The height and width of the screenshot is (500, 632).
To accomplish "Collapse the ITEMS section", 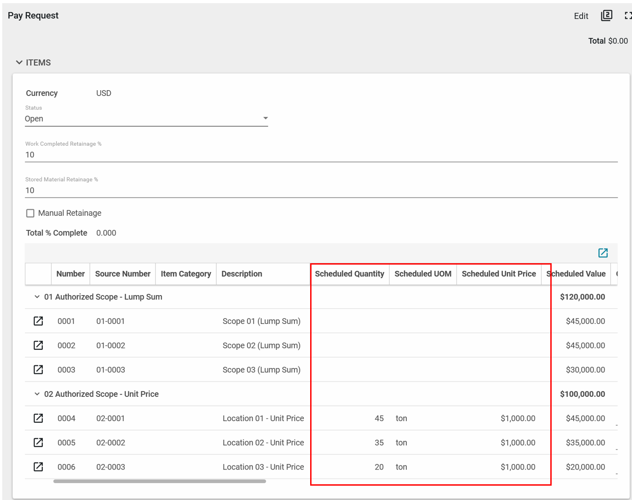I will pyautogui.click(x=19, y=62).
